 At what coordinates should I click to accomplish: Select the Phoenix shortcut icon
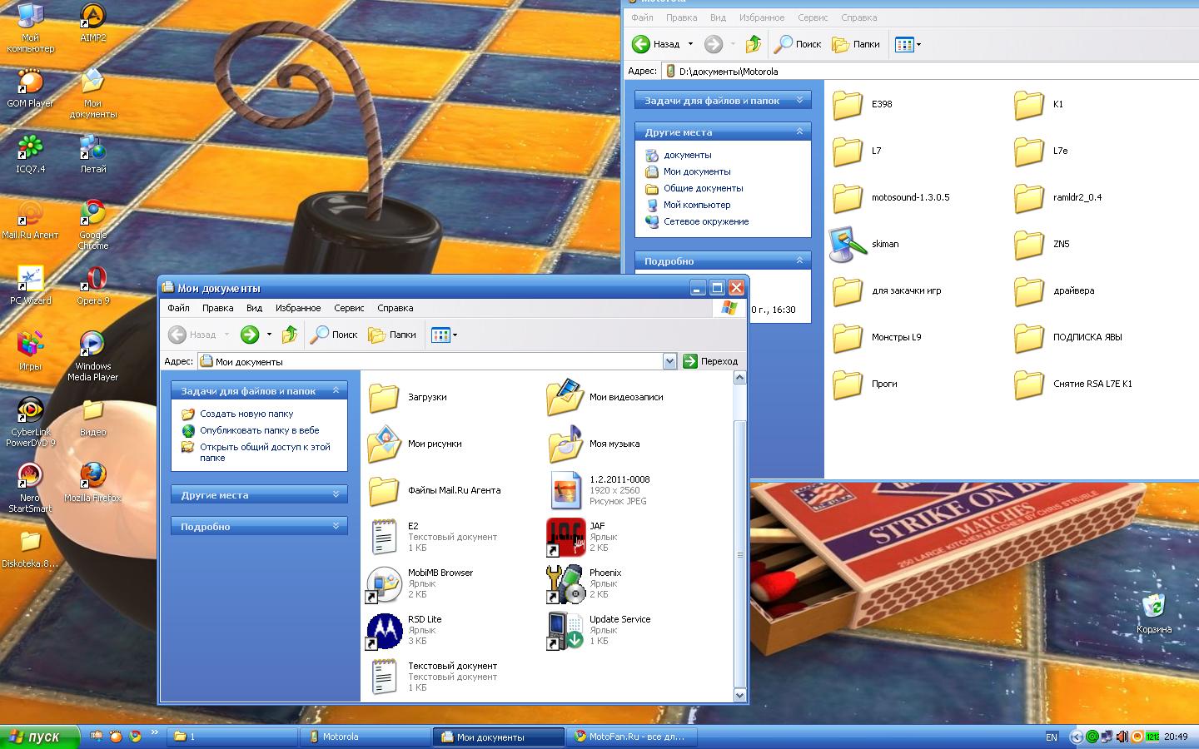click(565, 583)
